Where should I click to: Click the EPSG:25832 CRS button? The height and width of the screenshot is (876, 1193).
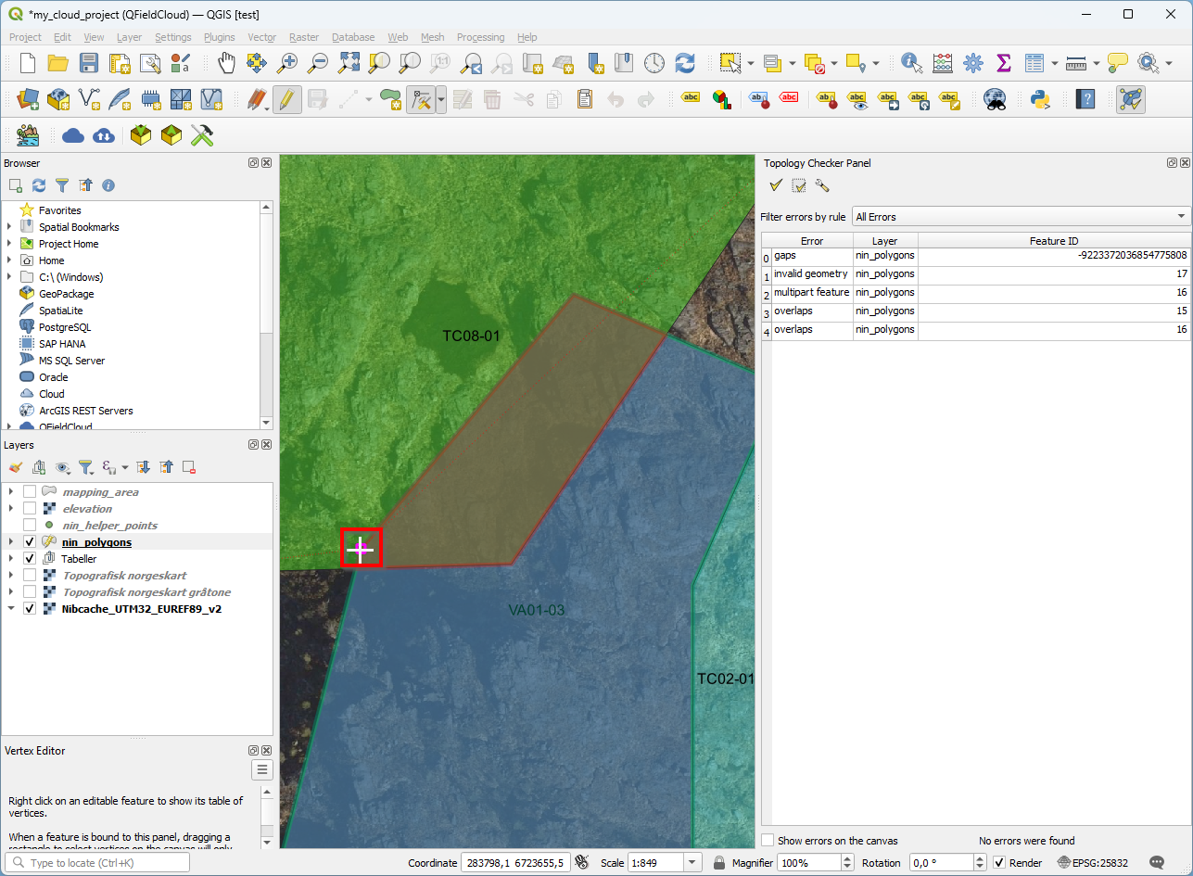(1093, 863)
